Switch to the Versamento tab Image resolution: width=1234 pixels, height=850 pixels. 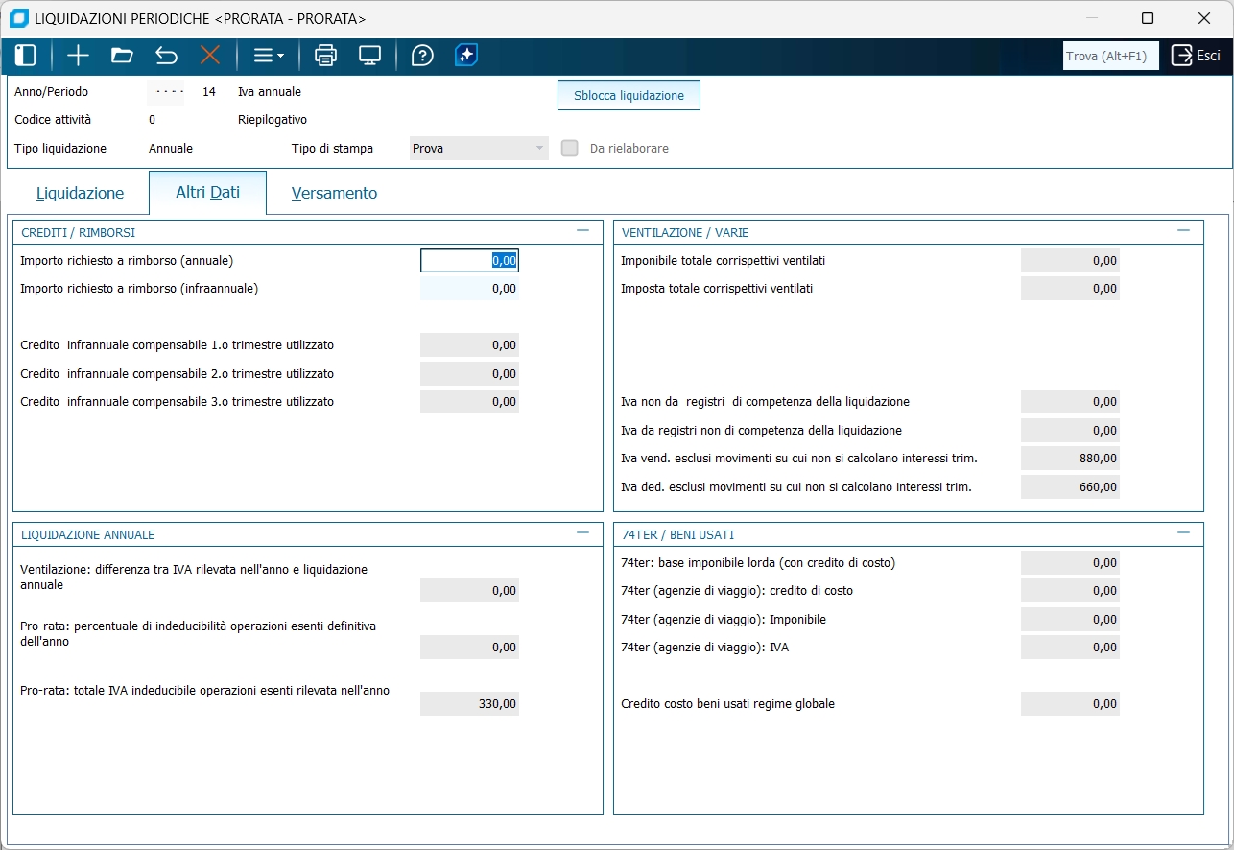(x=334, y=193)
